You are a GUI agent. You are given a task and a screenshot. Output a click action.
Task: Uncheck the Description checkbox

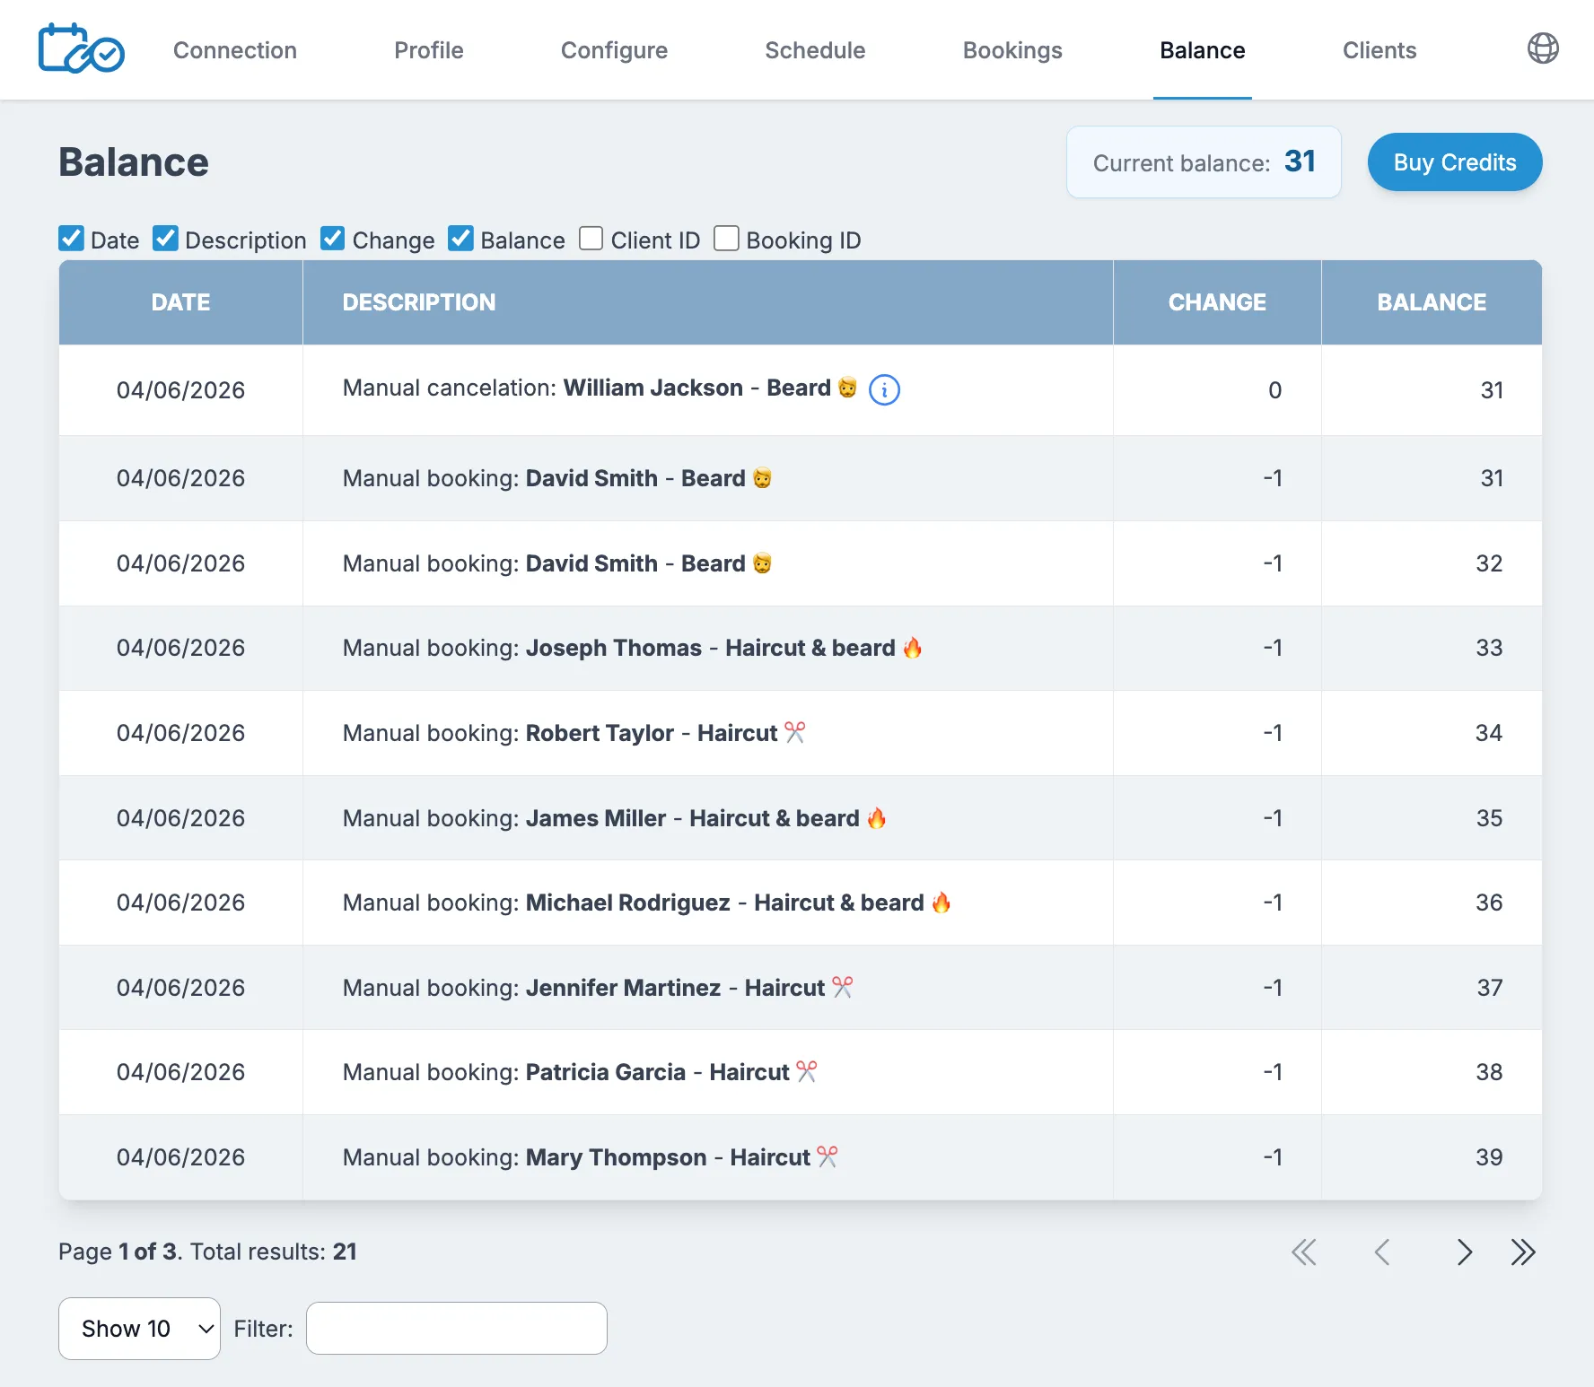[165, 239]
